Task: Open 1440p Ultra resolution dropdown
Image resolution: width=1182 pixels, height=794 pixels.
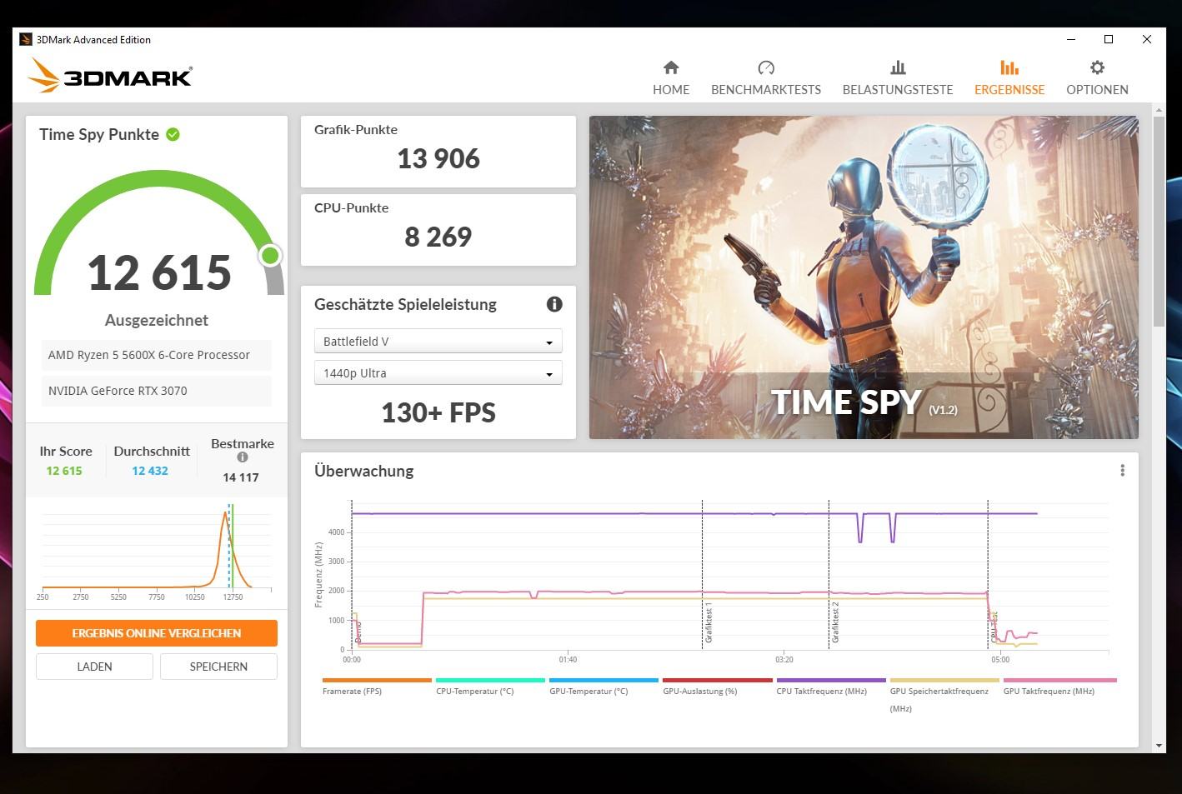Action: pyautogui.click(x=438, y=373)
